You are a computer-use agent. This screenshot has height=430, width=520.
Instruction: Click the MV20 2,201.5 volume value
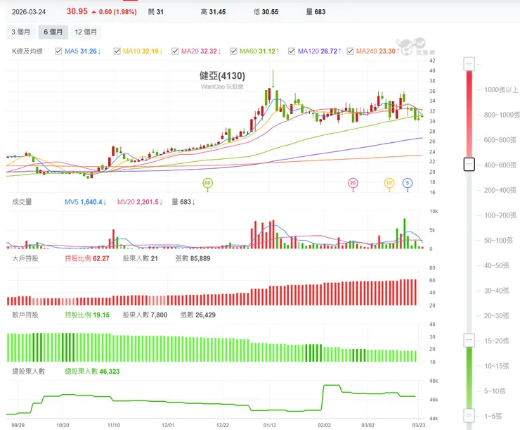[140, 202]
